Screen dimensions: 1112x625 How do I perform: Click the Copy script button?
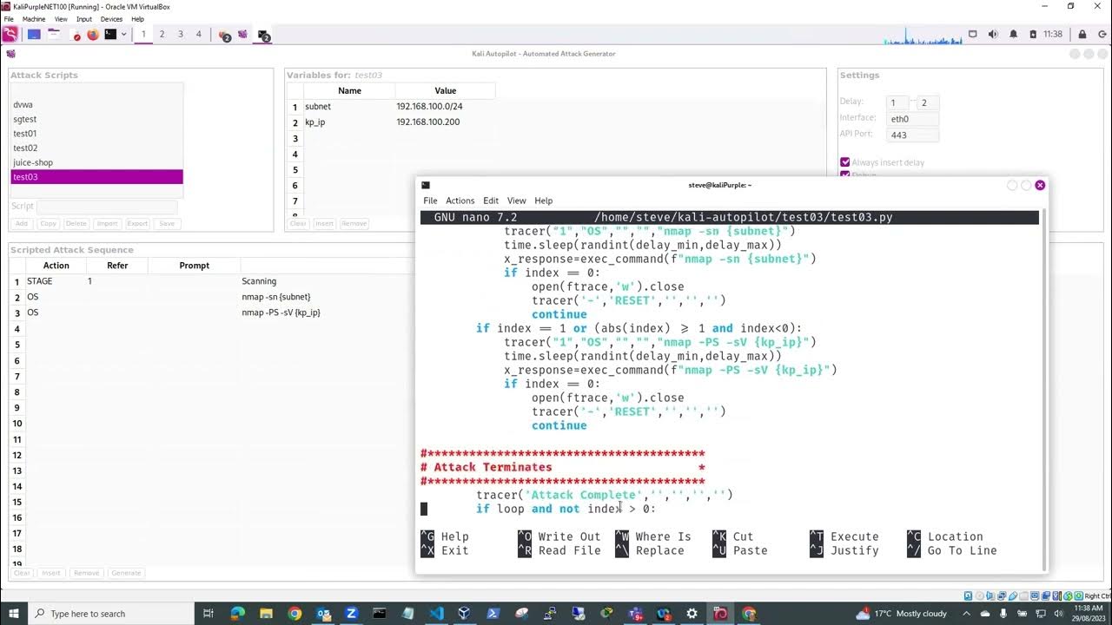pyautogui.click(x=48, y=223)
